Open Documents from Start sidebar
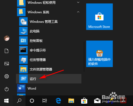Viewport: 133px width, 106px height. (7, 51)
